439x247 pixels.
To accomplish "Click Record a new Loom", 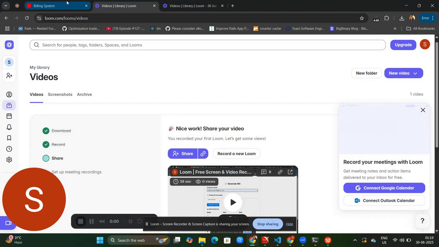I will point(237,154).
